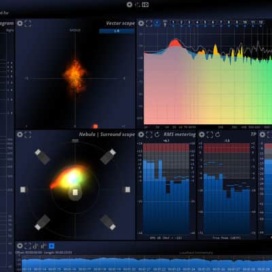Select spectrum snapshot slot 9

237,23
